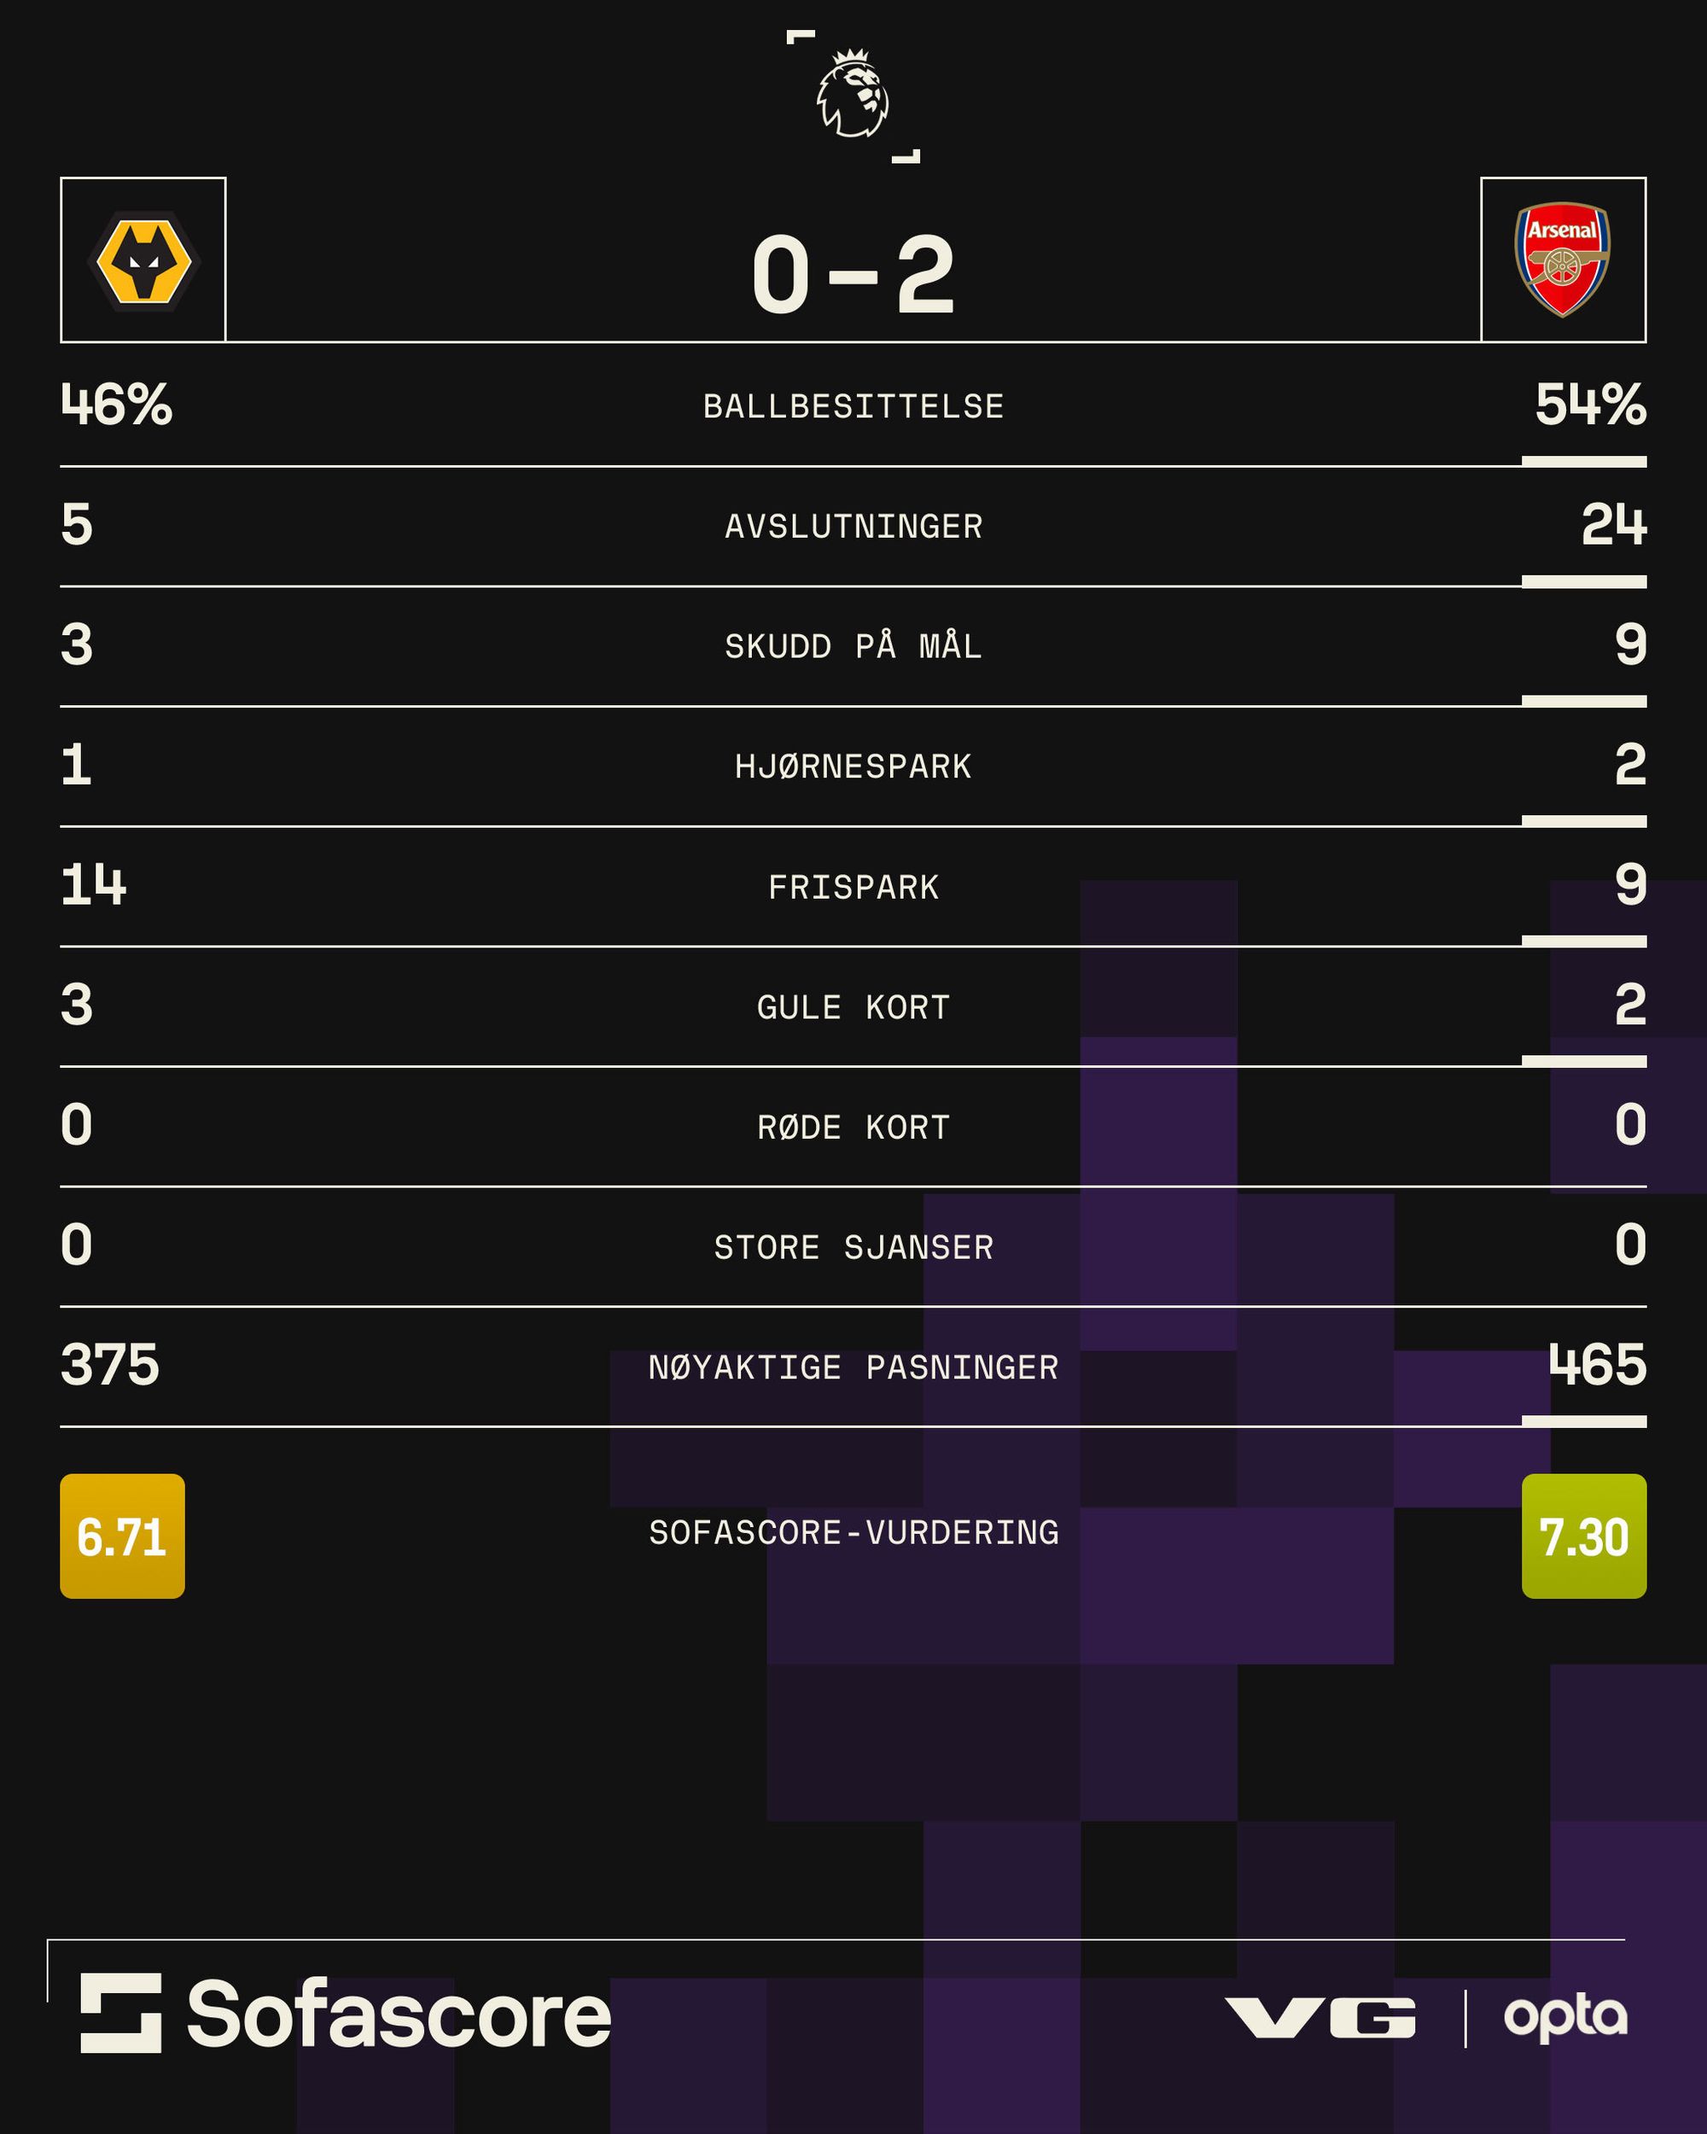Screen dimensions: 1707x2134
Task: Click the Ballbesittelse stat label
Action: tap(853, 407)
